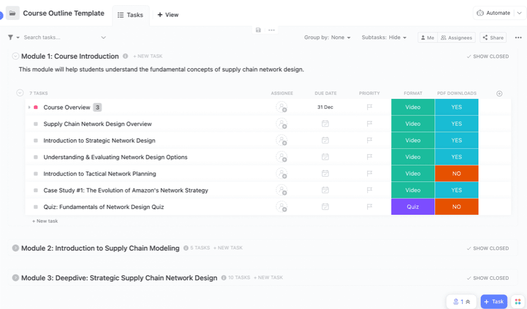Click the blue Task button

pyautogui.click(x=494, y=302)
